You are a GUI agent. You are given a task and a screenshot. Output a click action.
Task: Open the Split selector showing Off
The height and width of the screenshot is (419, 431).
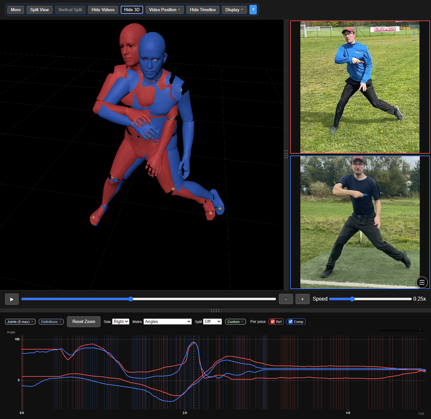pyautogui.click(x=212, y=322)
